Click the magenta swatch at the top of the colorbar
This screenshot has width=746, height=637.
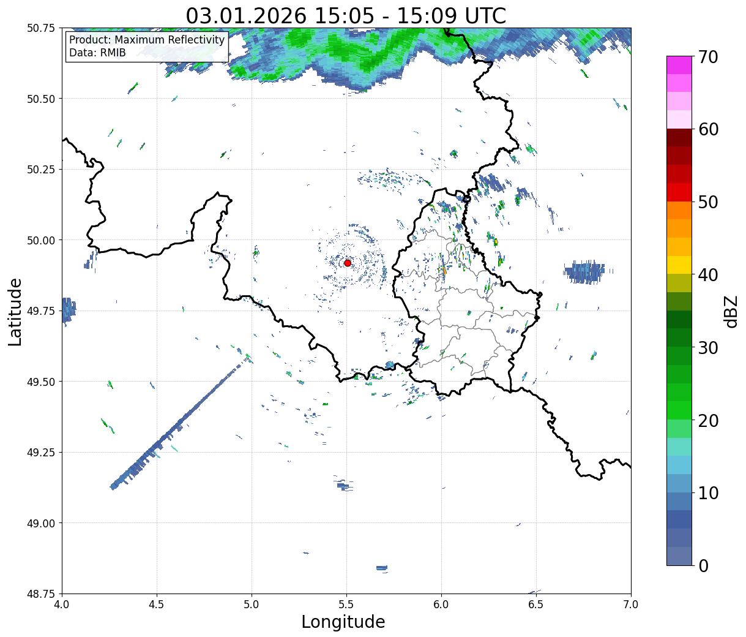[679, 65]
